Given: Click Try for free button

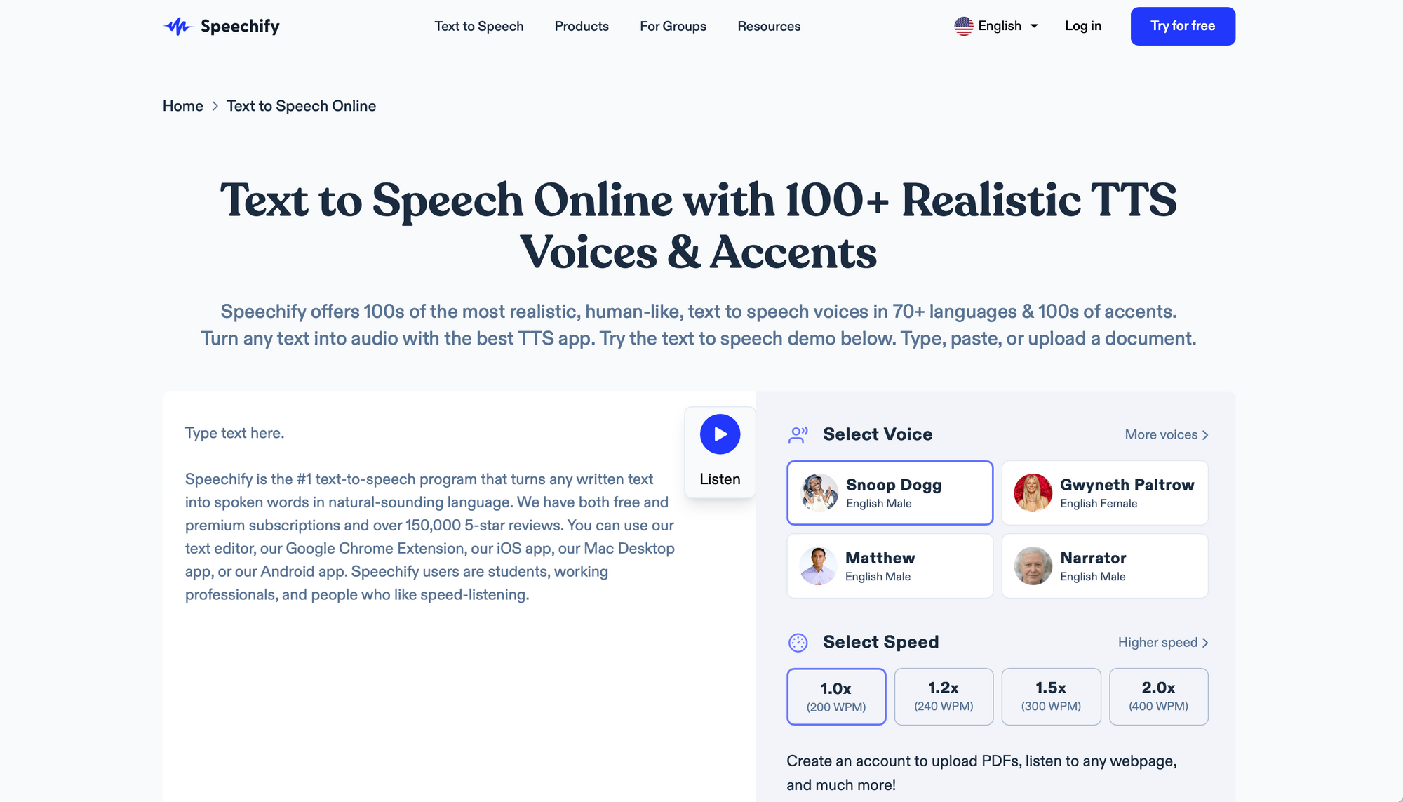Looking at the screenshot, I should click(x=1182, y=26).
